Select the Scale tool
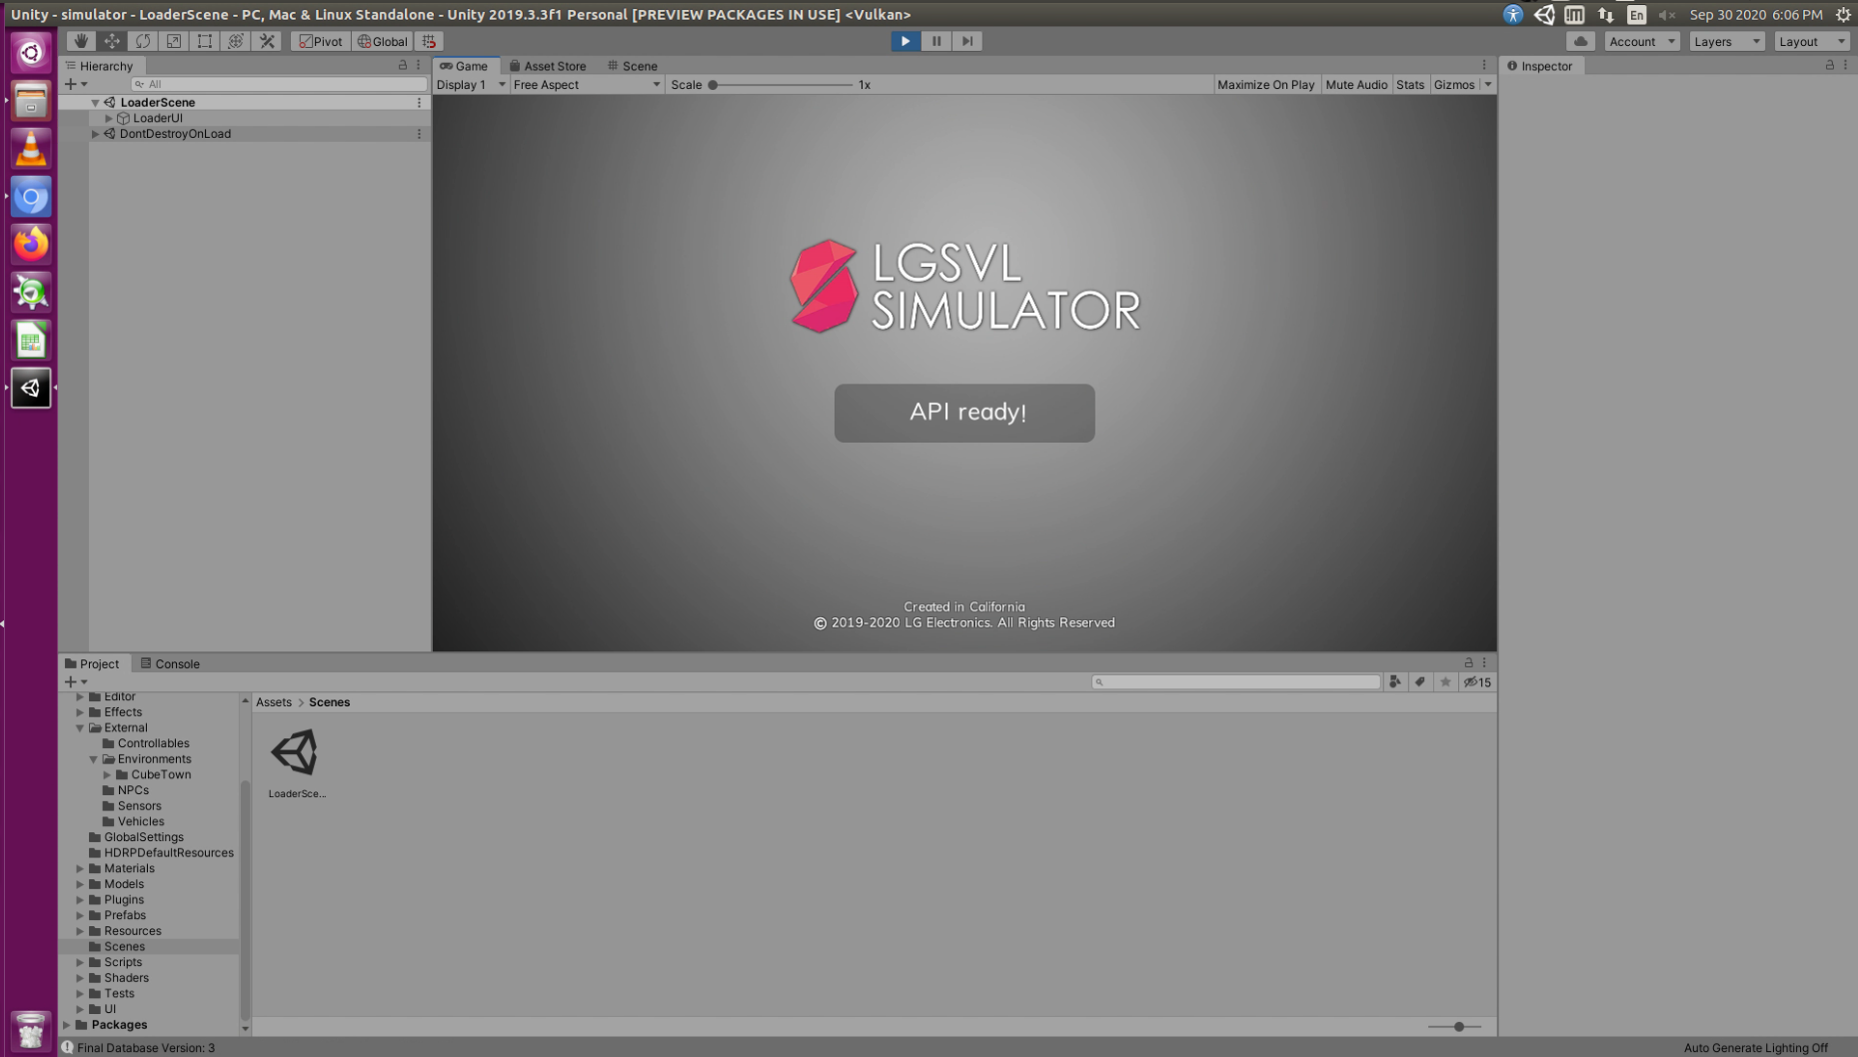Image resolution: width=1858 pixels, height=1057 pixels. [173, 41]
